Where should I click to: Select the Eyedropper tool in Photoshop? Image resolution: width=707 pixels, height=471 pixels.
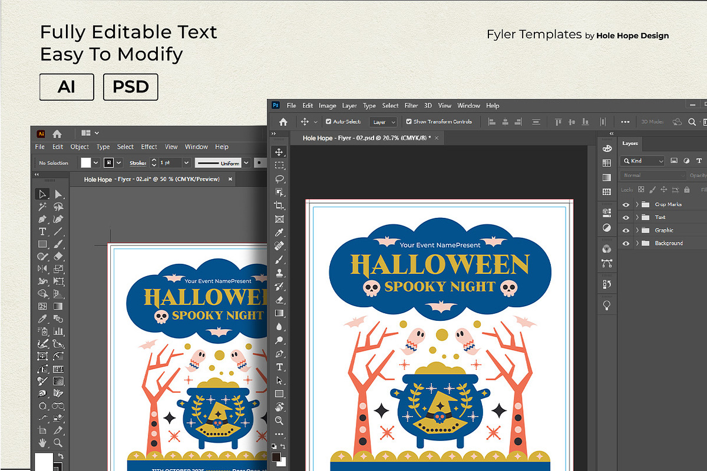coord(279,233)
